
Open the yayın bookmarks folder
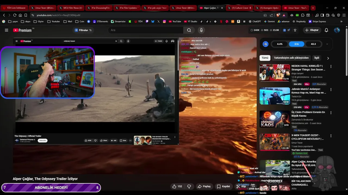tap(13, 21)
